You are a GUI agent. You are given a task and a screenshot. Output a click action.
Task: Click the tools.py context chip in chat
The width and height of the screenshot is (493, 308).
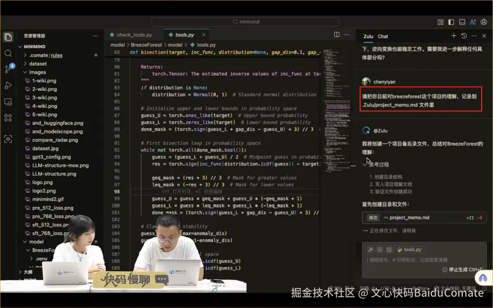(x=410, y=249)
